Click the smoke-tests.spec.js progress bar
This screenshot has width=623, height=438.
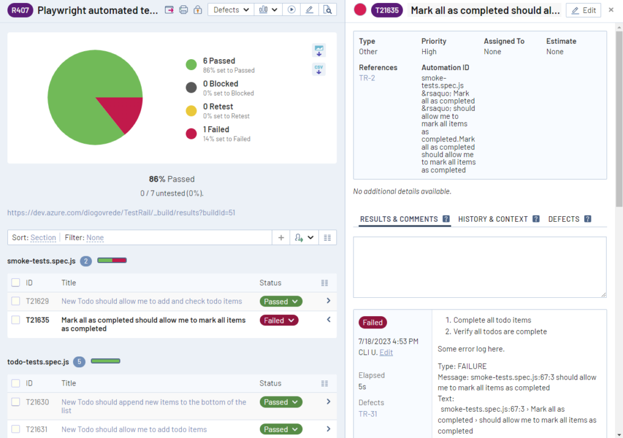pos(112,261)
